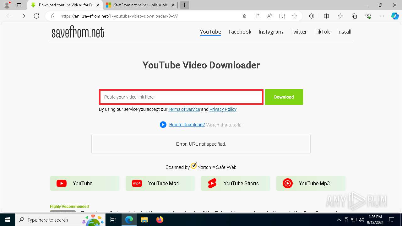
Task: Open the YouTube Mp4 card
Action: click(160, 183)
